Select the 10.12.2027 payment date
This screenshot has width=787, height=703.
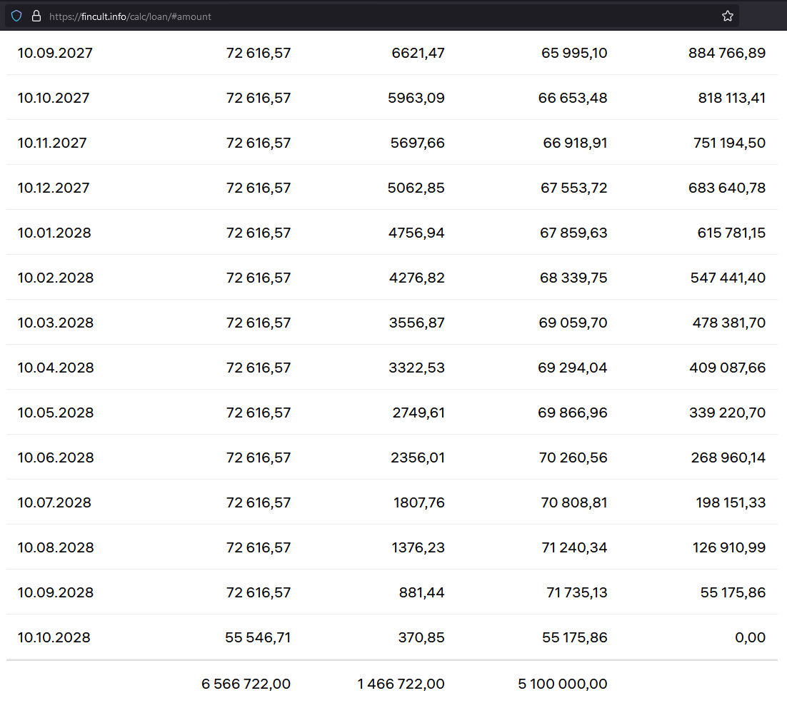[54, 188]
